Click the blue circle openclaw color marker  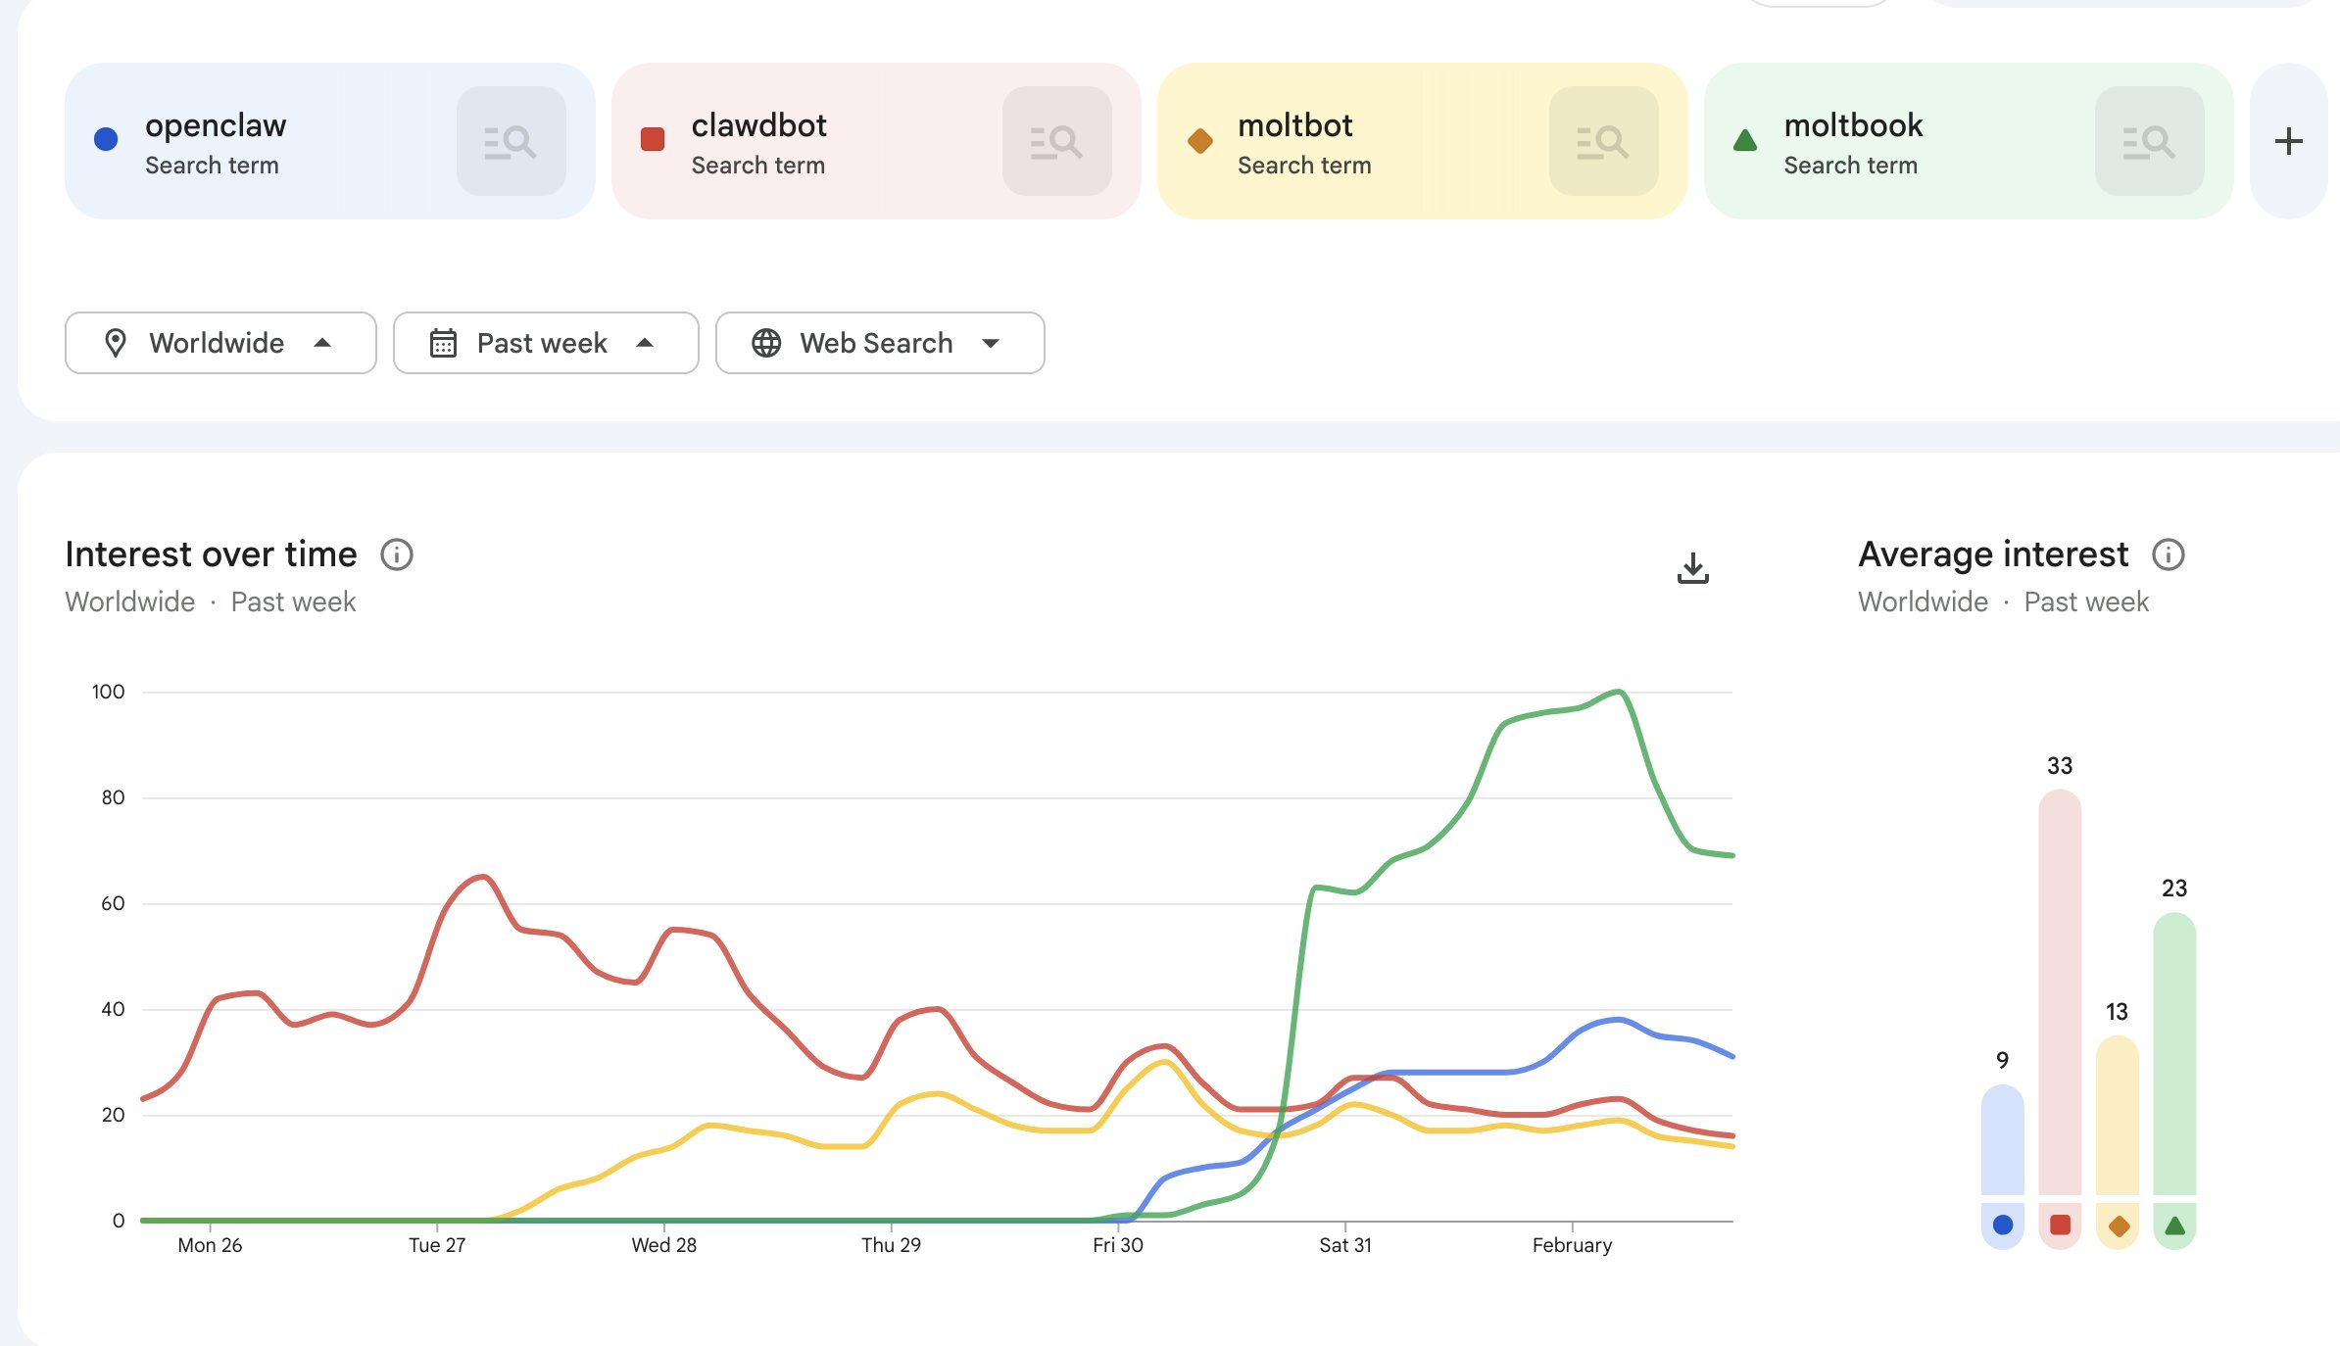(106, 139)
